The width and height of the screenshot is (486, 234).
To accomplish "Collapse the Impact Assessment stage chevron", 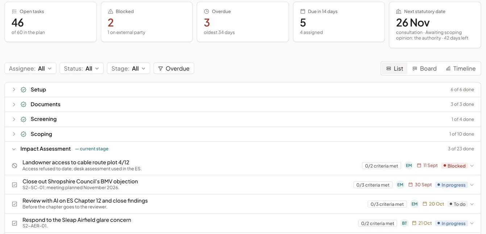I will [14, 149].
